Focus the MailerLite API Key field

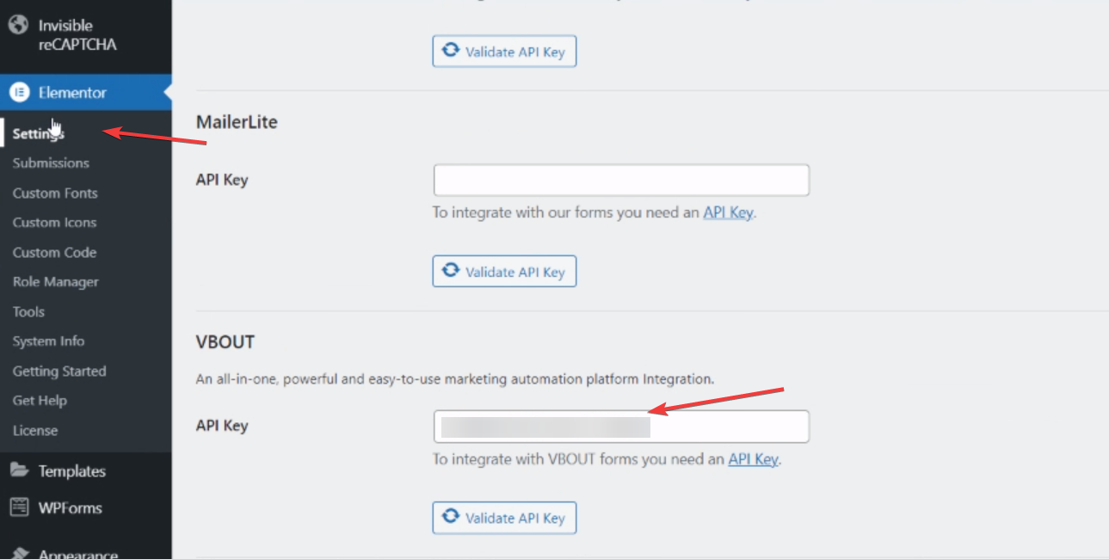click(621, 181)
